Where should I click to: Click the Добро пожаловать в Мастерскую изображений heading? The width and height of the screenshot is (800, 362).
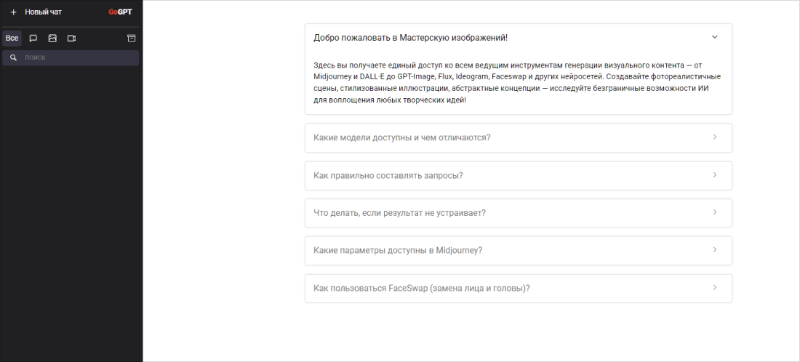[409, 37]
